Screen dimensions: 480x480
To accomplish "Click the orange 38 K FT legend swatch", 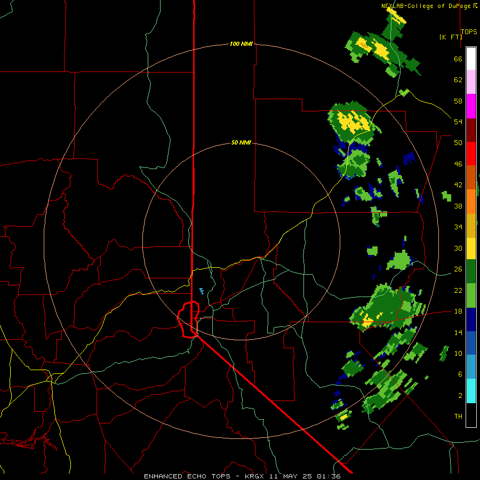I will (471, 202).
